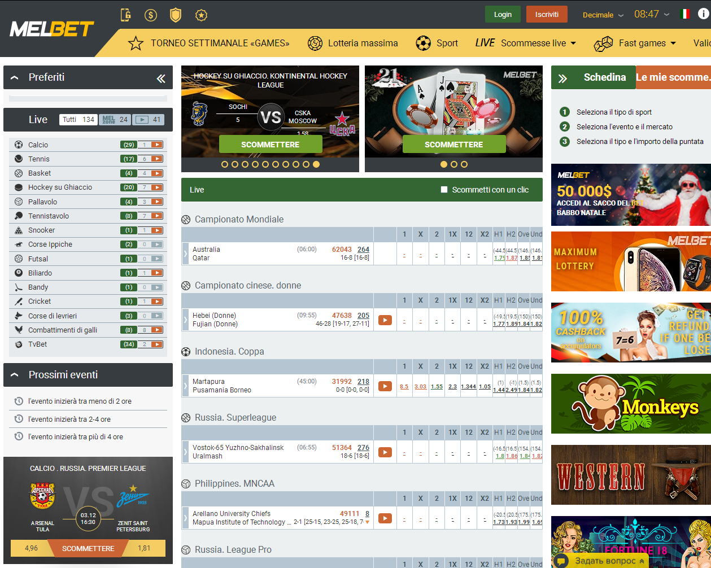Open the Decimale odds format dropdown
Viewport: 711px width, 568px height.
pyautogui.click(x=603, y=15)
